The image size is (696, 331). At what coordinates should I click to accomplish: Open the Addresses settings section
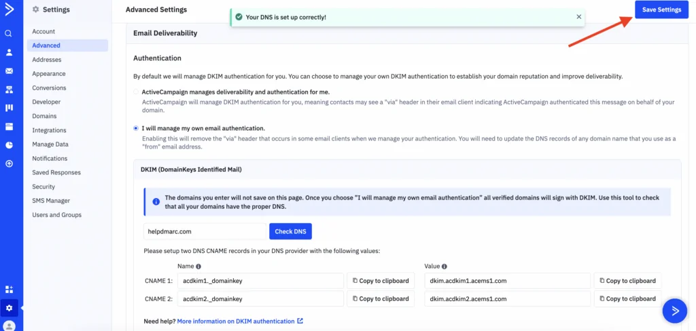point(47,60)
